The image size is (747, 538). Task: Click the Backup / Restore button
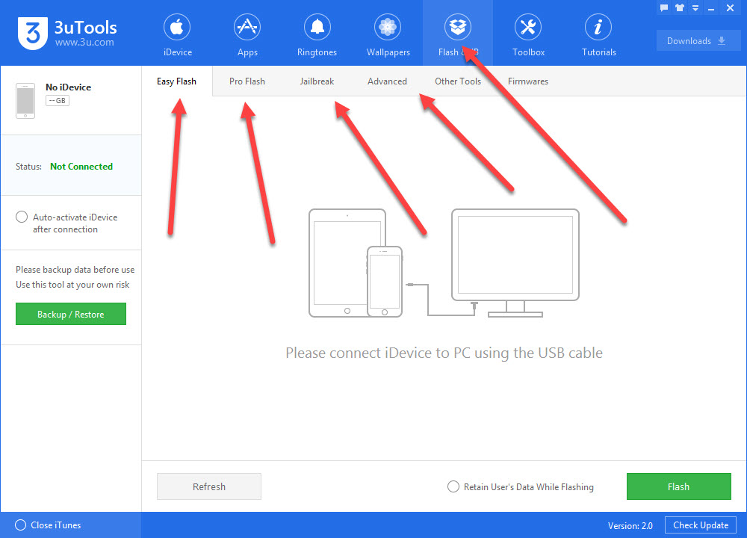71,314
